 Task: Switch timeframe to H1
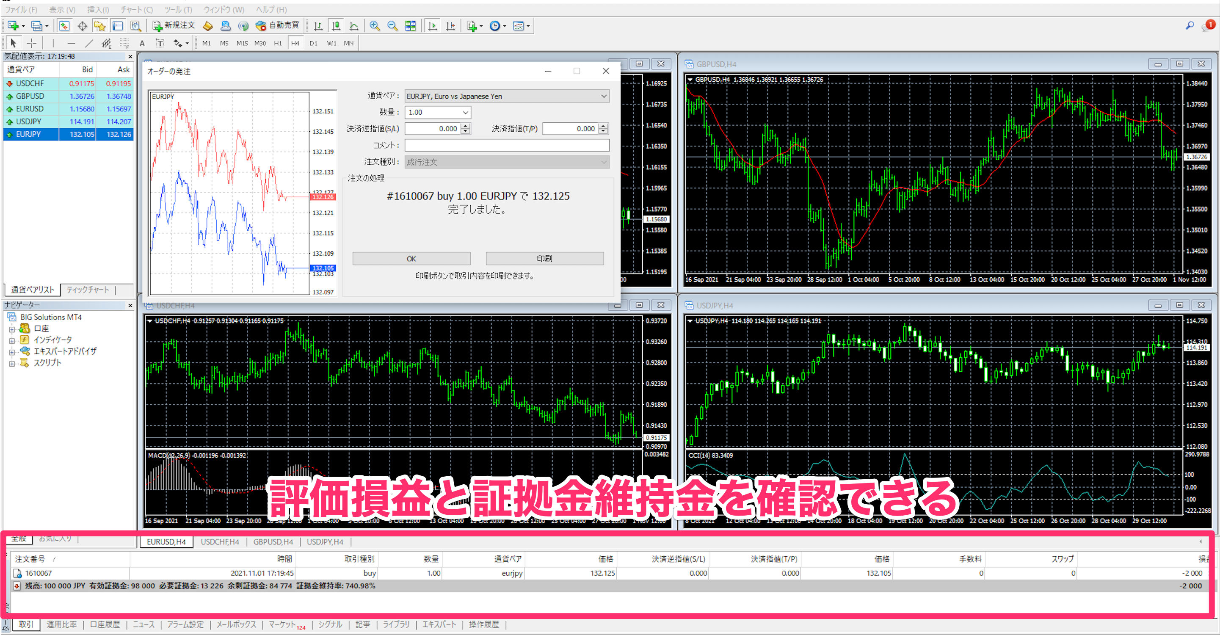coord(278,43)
